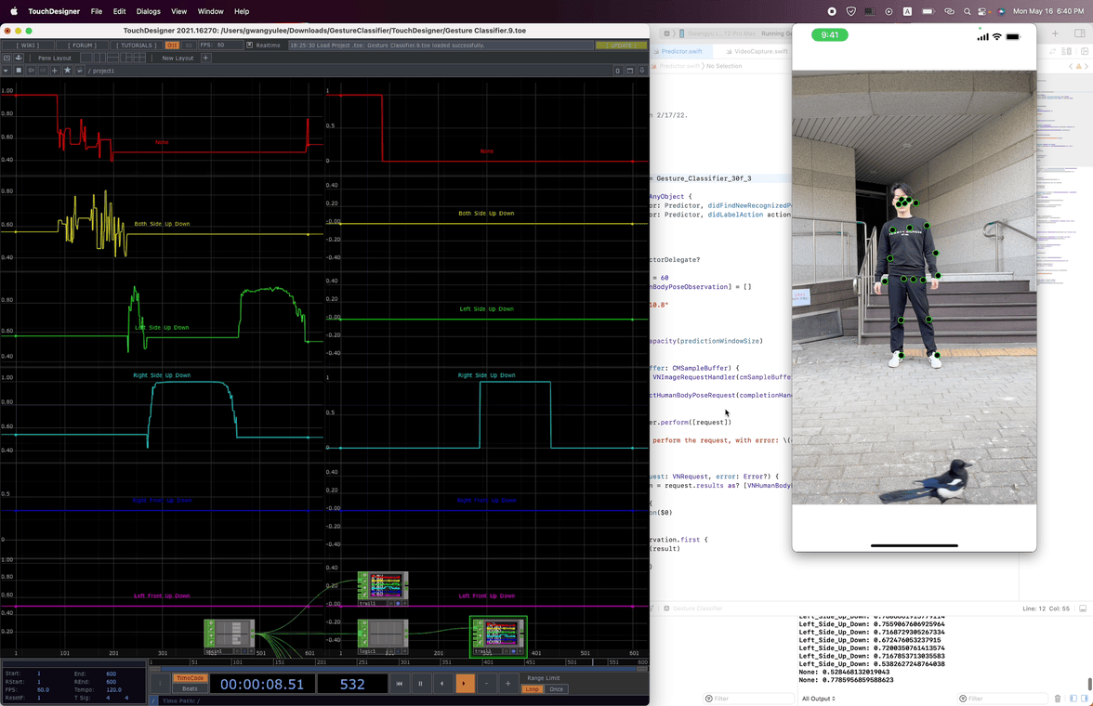Click the New Layout label

point(178,58)
